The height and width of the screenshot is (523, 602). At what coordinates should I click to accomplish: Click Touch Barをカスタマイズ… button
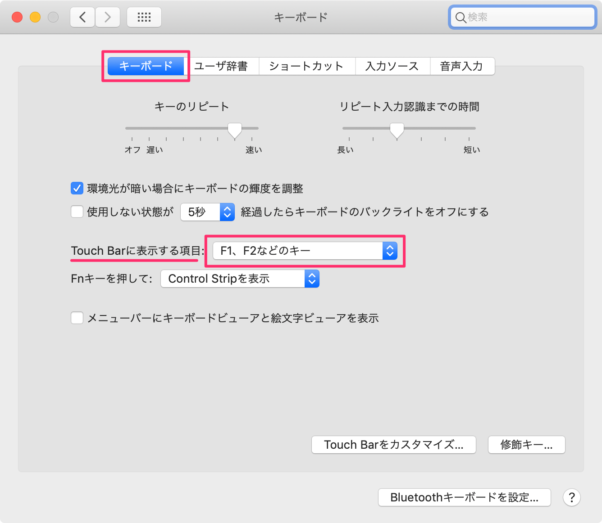[x=394, y=445]
